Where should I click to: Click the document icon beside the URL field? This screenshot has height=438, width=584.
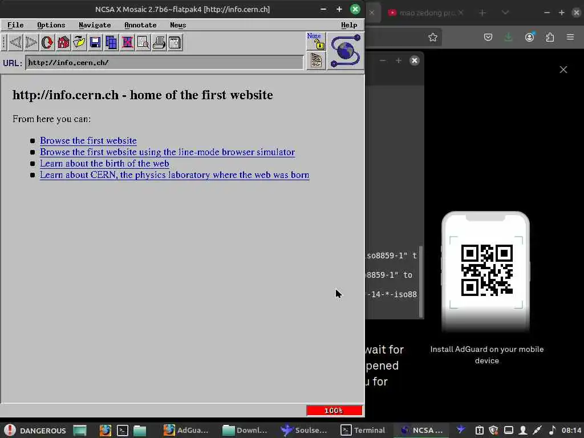[x=316, y=60]
